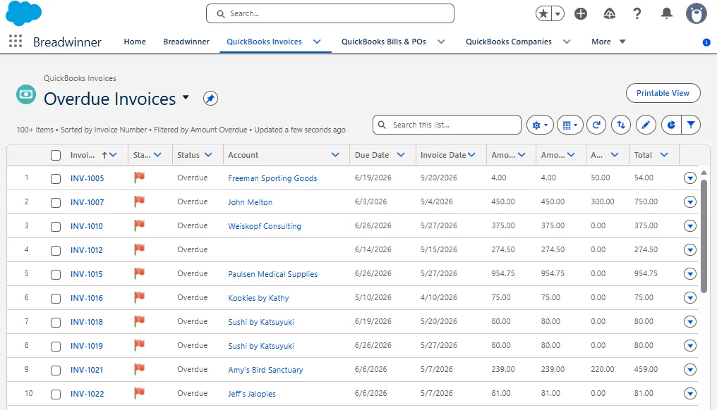717x410 pixels.
Task: Click the list vertical scrollbar thumb
Action: click(704, 236)
